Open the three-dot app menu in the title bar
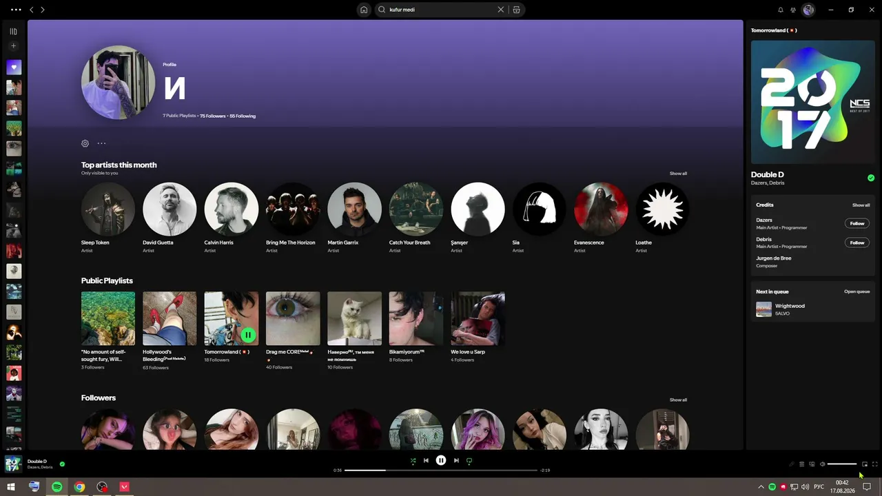882x496 pixels. [x=17, y=10]
